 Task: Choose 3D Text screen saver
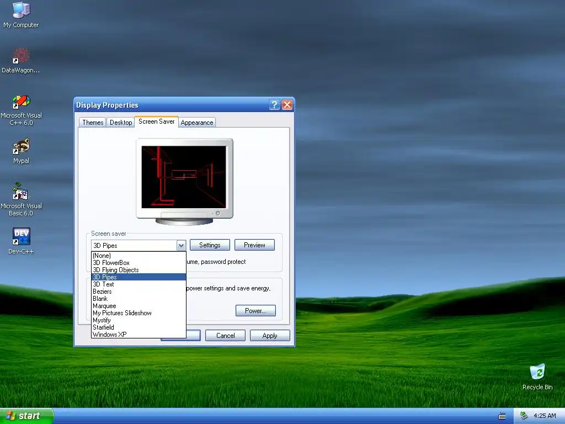click(x=138, y=284)
